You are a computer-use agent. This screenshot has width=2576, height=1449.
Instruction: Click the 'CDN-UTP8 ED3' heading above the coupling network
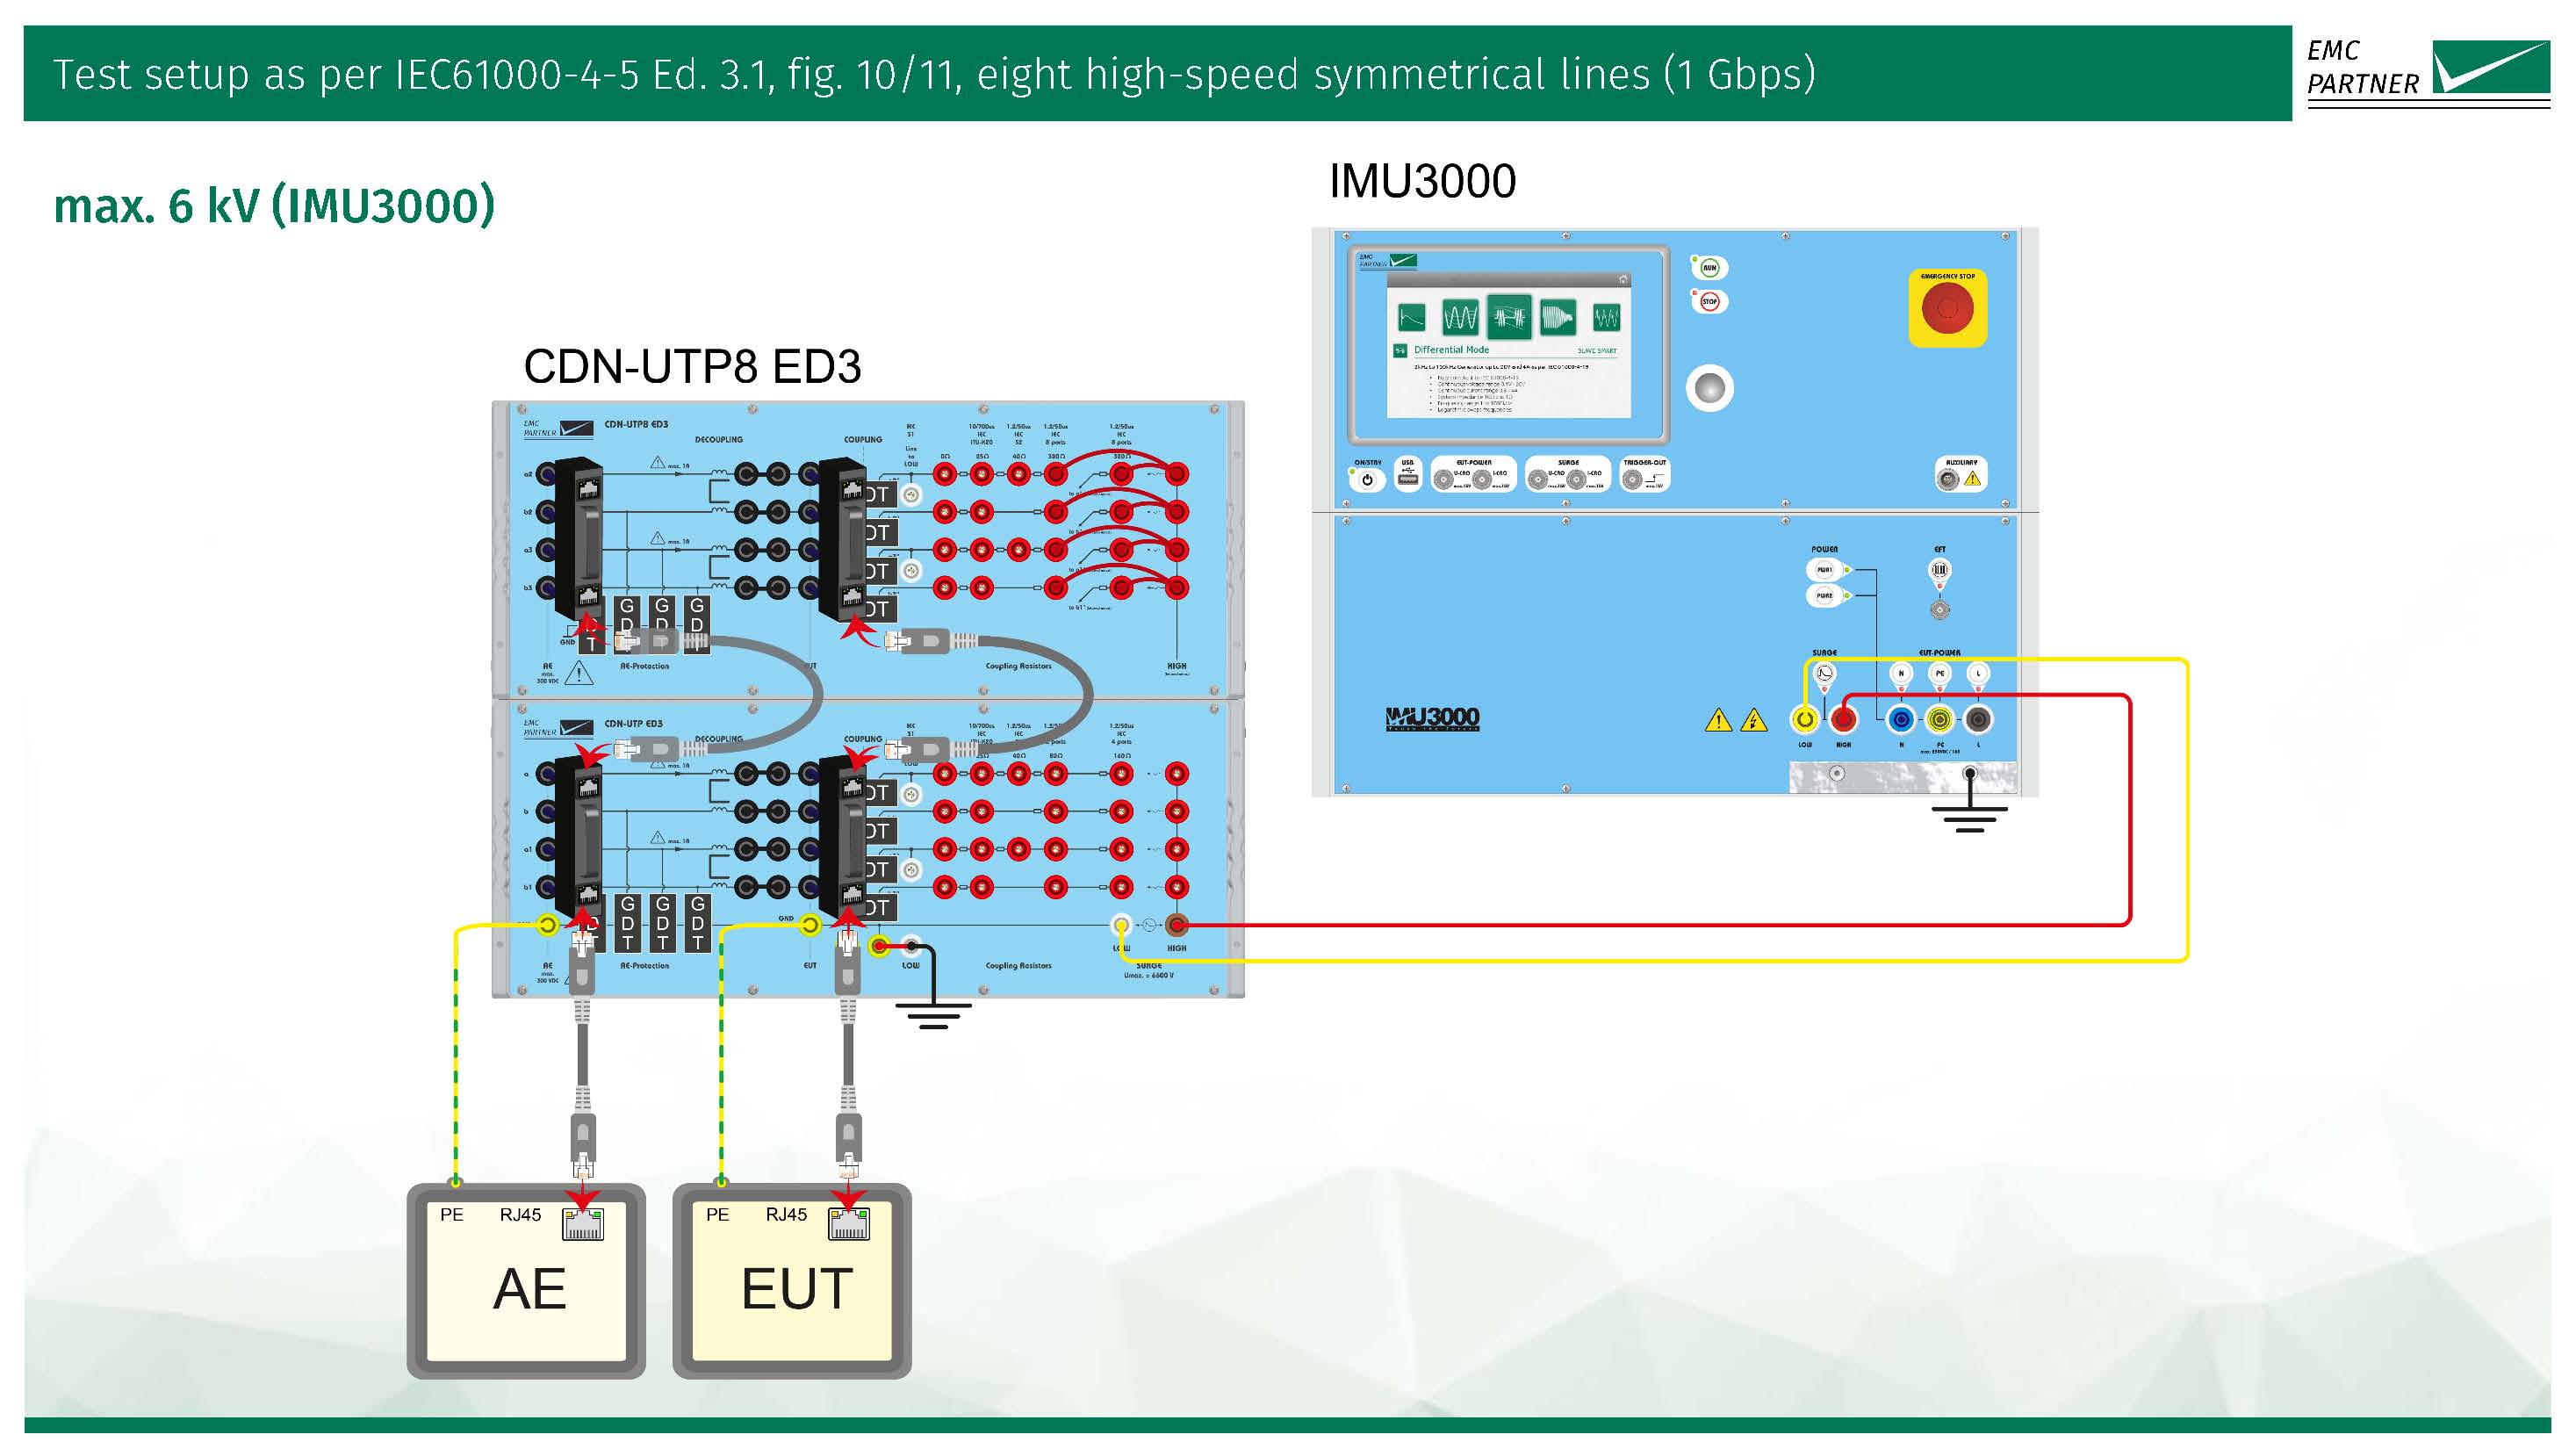coord(692,367)
